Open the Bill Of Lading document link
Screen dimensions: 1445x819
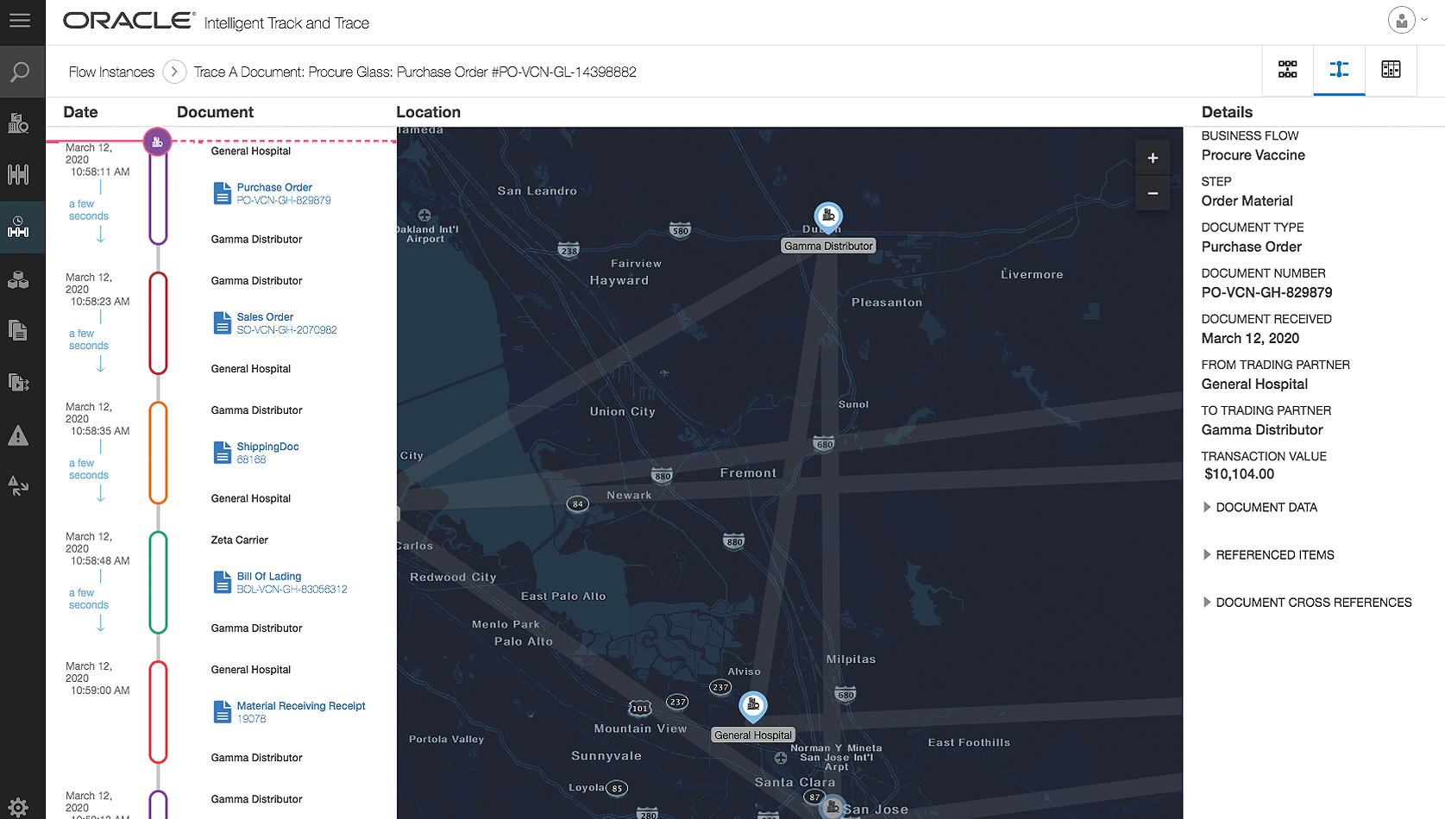(269, 577)
